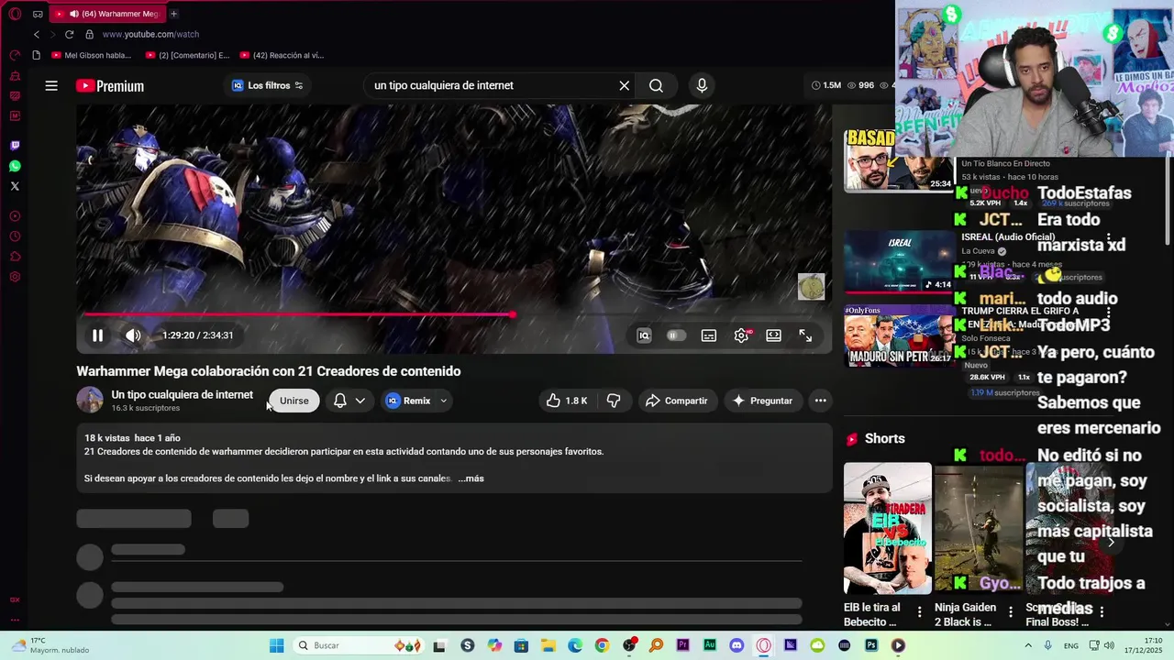Share the video via Compartir
The image size is (1174, 660).
[x=677, y=401]
